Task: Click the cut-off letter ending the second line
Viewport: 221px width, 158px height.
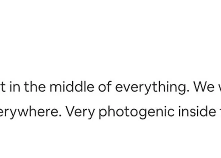Action: (220, 111)
